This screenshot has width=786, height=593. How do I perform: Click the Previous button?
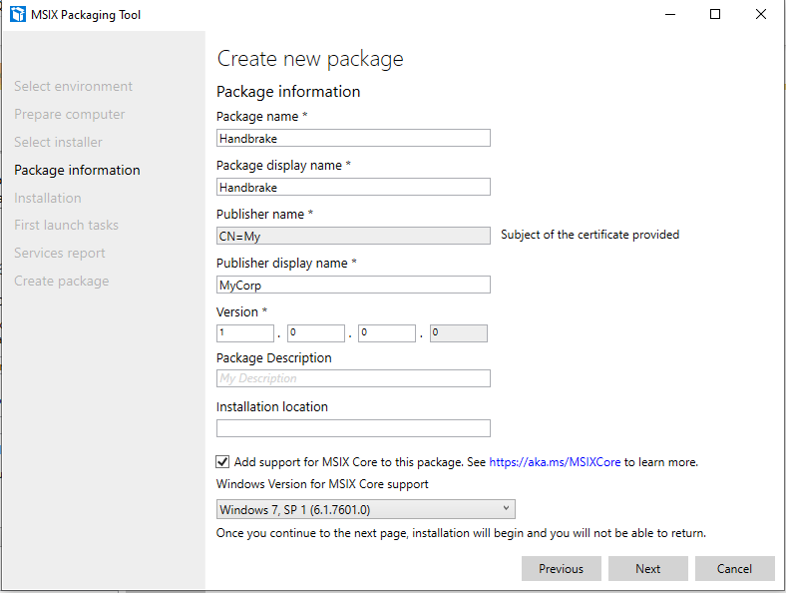561,568
